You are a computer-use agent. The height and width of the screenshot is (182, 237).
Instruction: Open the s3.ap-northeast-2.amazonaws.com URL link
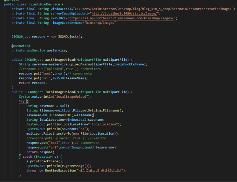pyautogui.click(x=122, y=18)
